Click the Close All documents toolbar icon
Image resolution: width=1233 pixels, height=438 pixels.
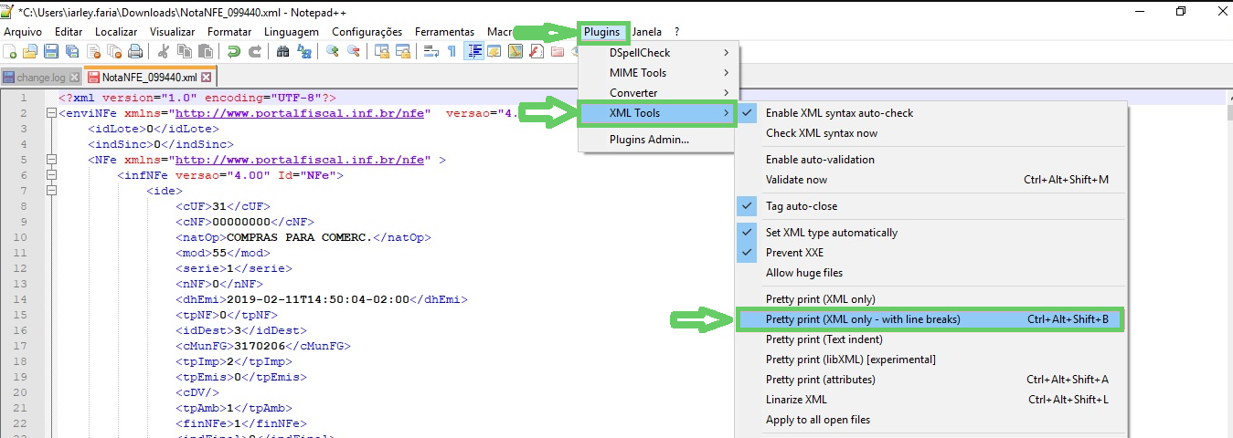click(x=114, y=51)
